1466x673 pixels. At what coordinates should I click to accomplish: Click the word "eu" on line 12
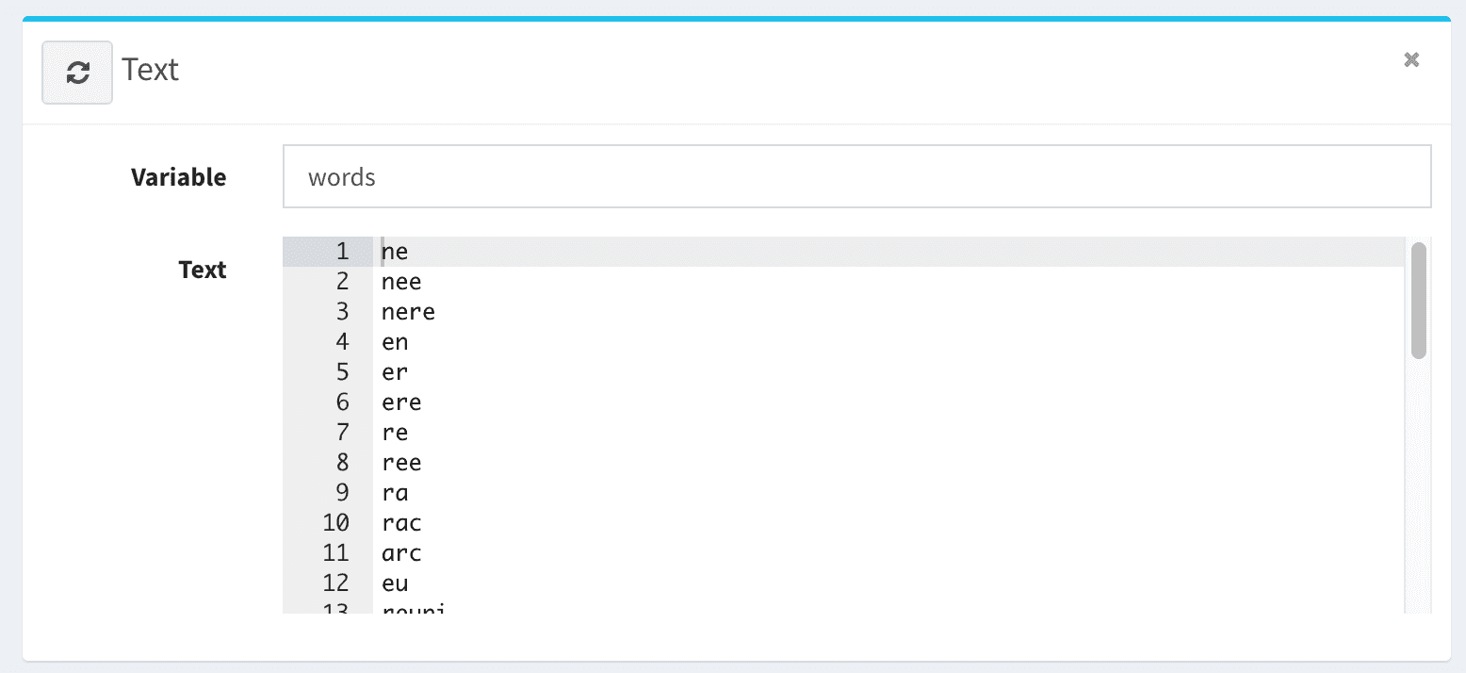(x=395, y=583)
